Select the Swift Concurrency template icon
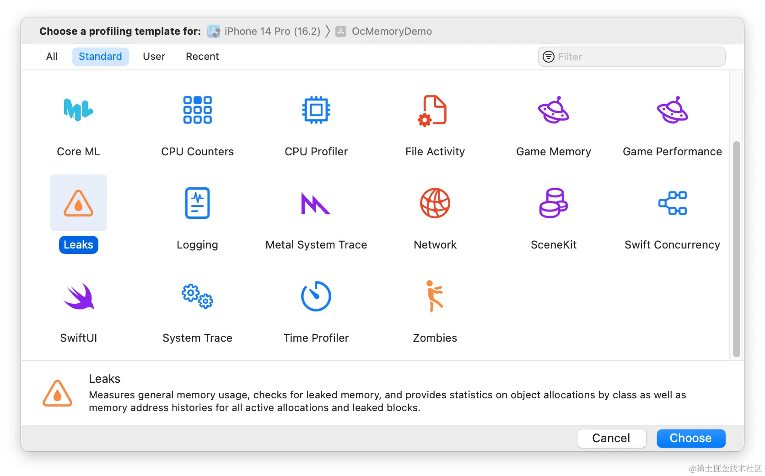 673,203
